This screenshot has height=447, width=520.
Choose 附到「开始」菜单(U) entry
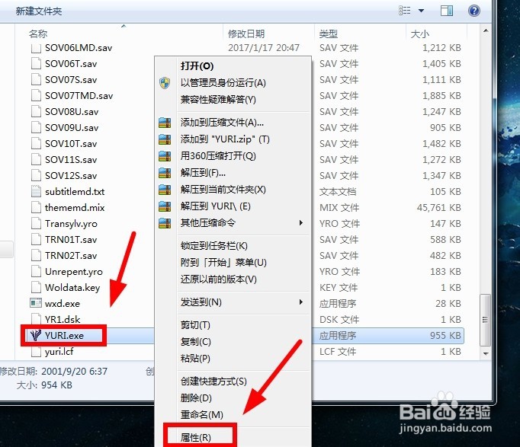pos(223,263)
